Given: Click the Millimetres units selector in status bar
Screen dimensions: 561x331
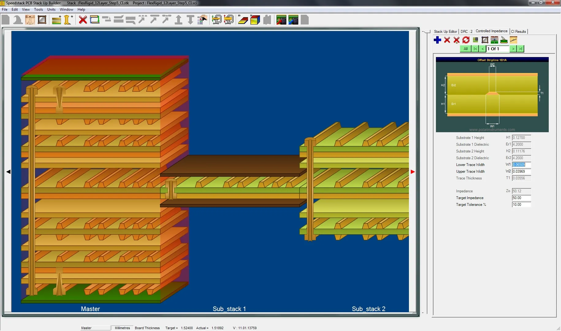Looking at the screenshot, I should click(x=122, y=328).
